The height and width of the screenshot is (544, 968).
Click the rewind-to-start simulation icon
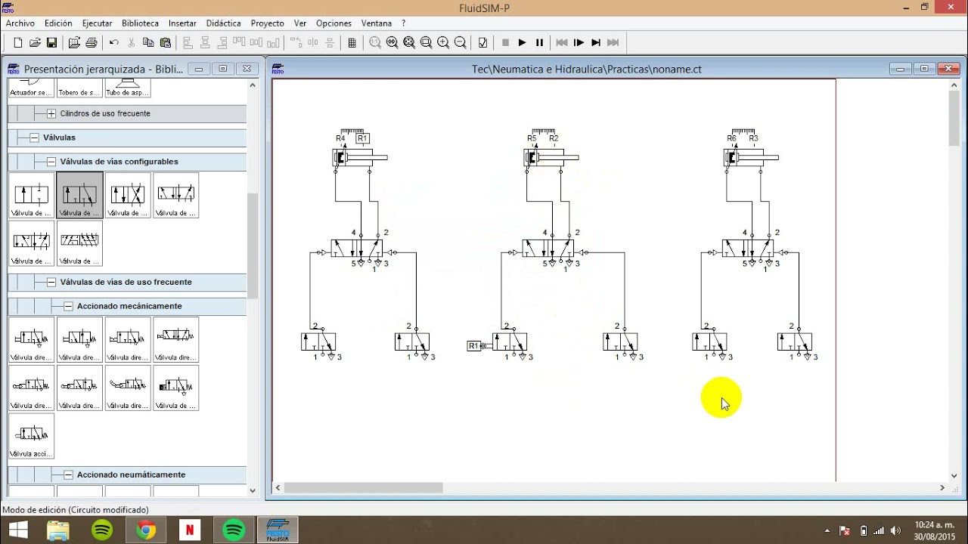click(x=562, y=43)
